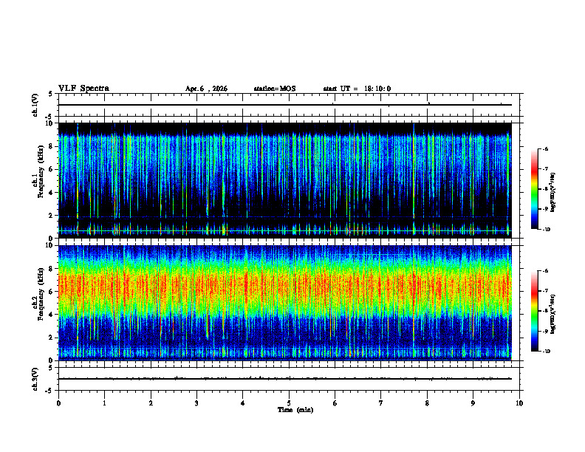This screenshot has width=585, height=452.
Task: Click time axis tick label "9"
Action: click(473, 403)
